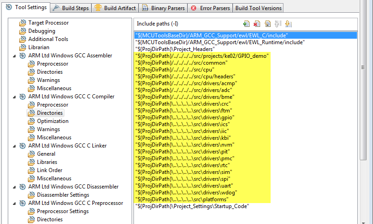Open Assembler Directories settings
Viewport: 373px width, 224px height.
pyautogui.click(x=50, y=72)
